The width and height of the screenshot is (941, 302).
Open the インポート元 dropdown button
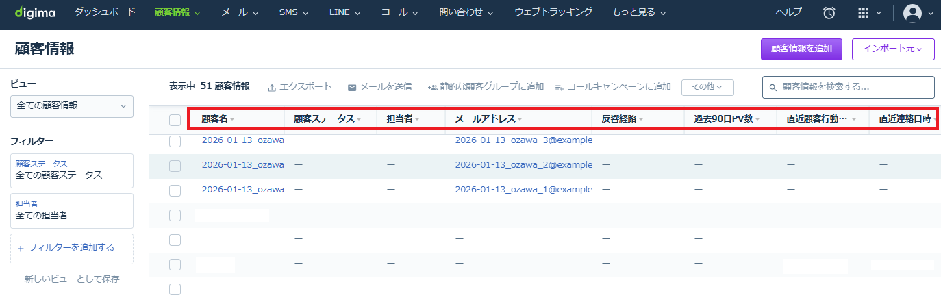[x=893, y=49]
